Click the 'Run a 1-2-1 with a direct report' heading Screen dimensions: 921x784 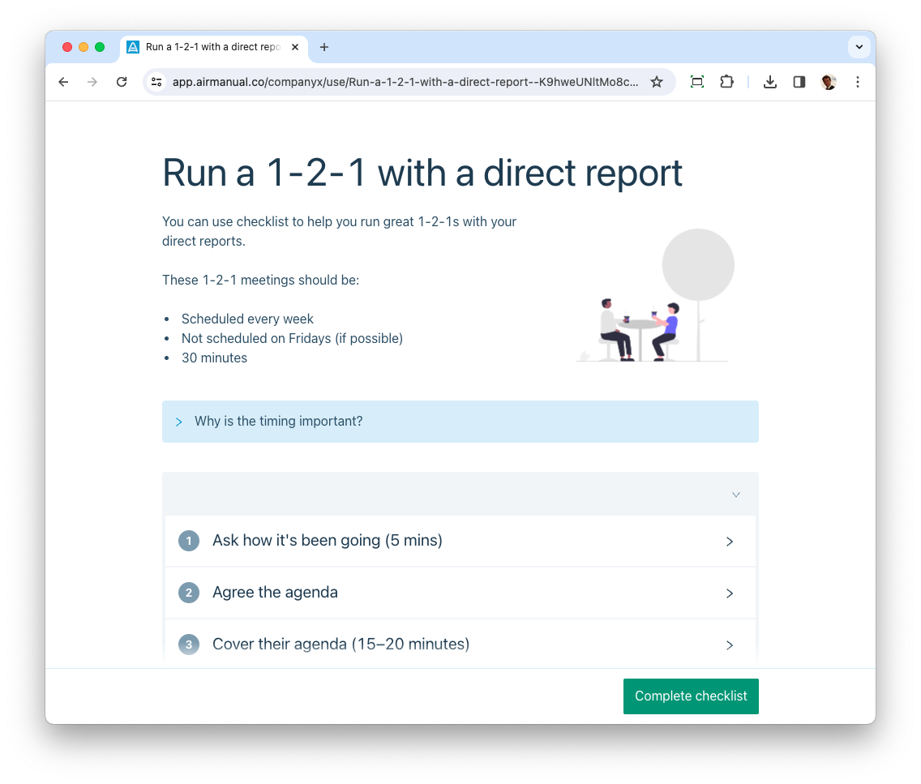(x=422, y=174)
